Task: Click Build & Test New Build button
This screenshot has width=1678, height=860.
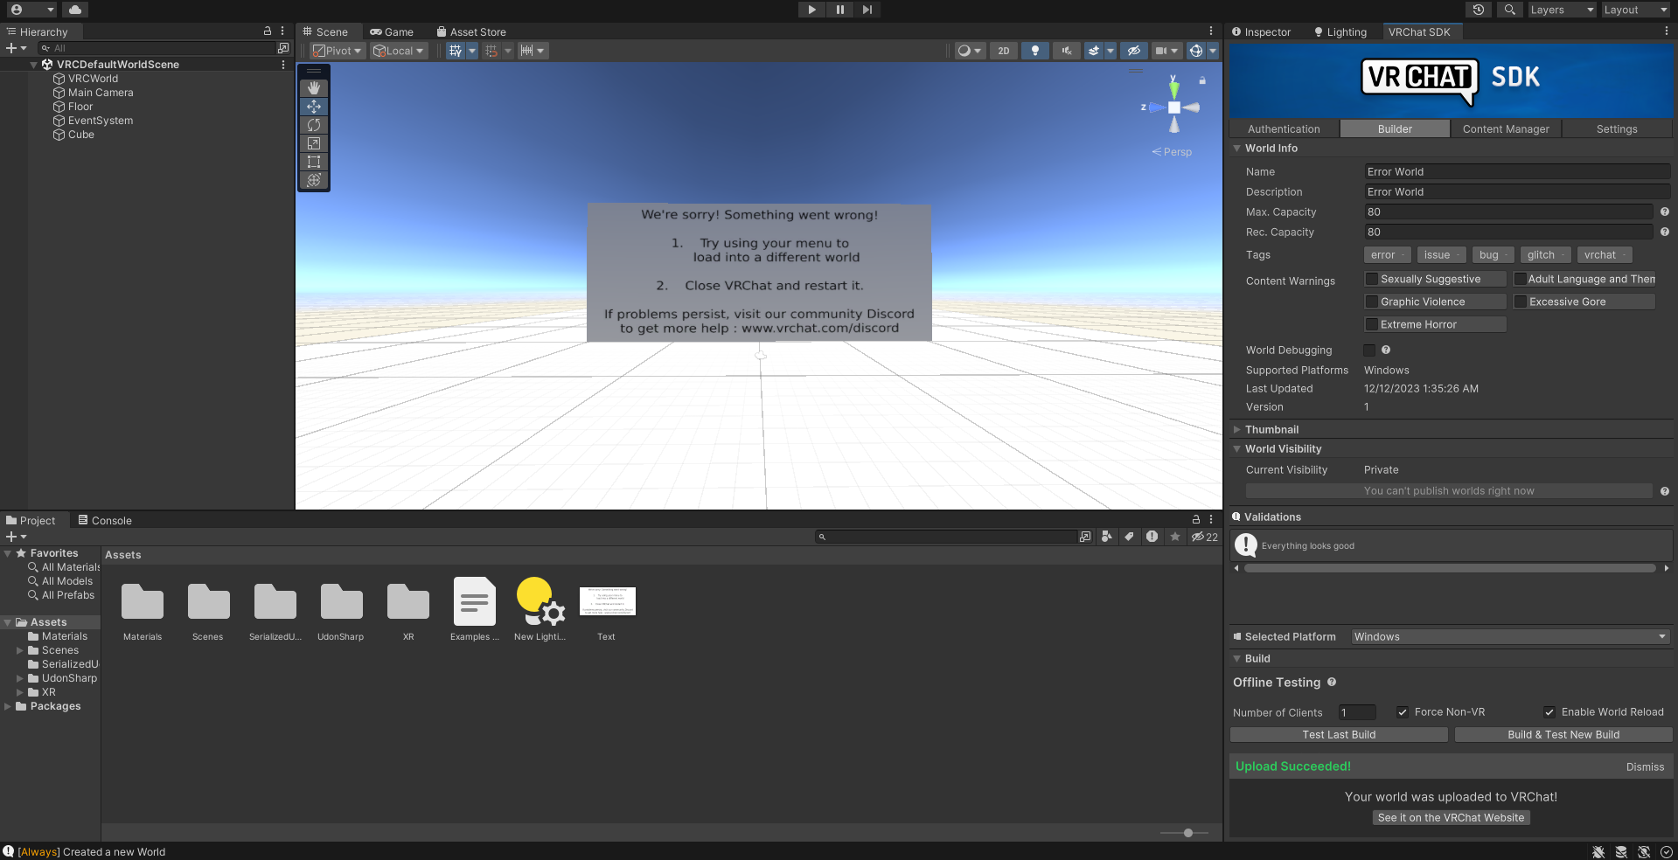Action: click(x=1563, y=735)
